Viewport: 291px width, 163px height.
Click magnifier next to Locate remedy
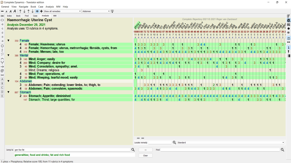174,143
